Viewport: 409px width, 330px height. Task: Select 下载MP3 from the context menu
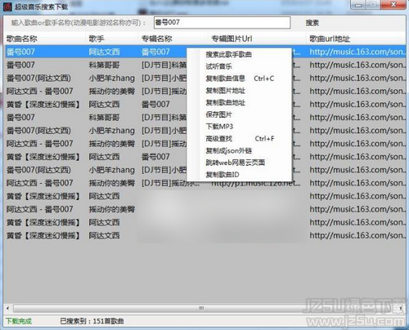[x=219, y=127]
